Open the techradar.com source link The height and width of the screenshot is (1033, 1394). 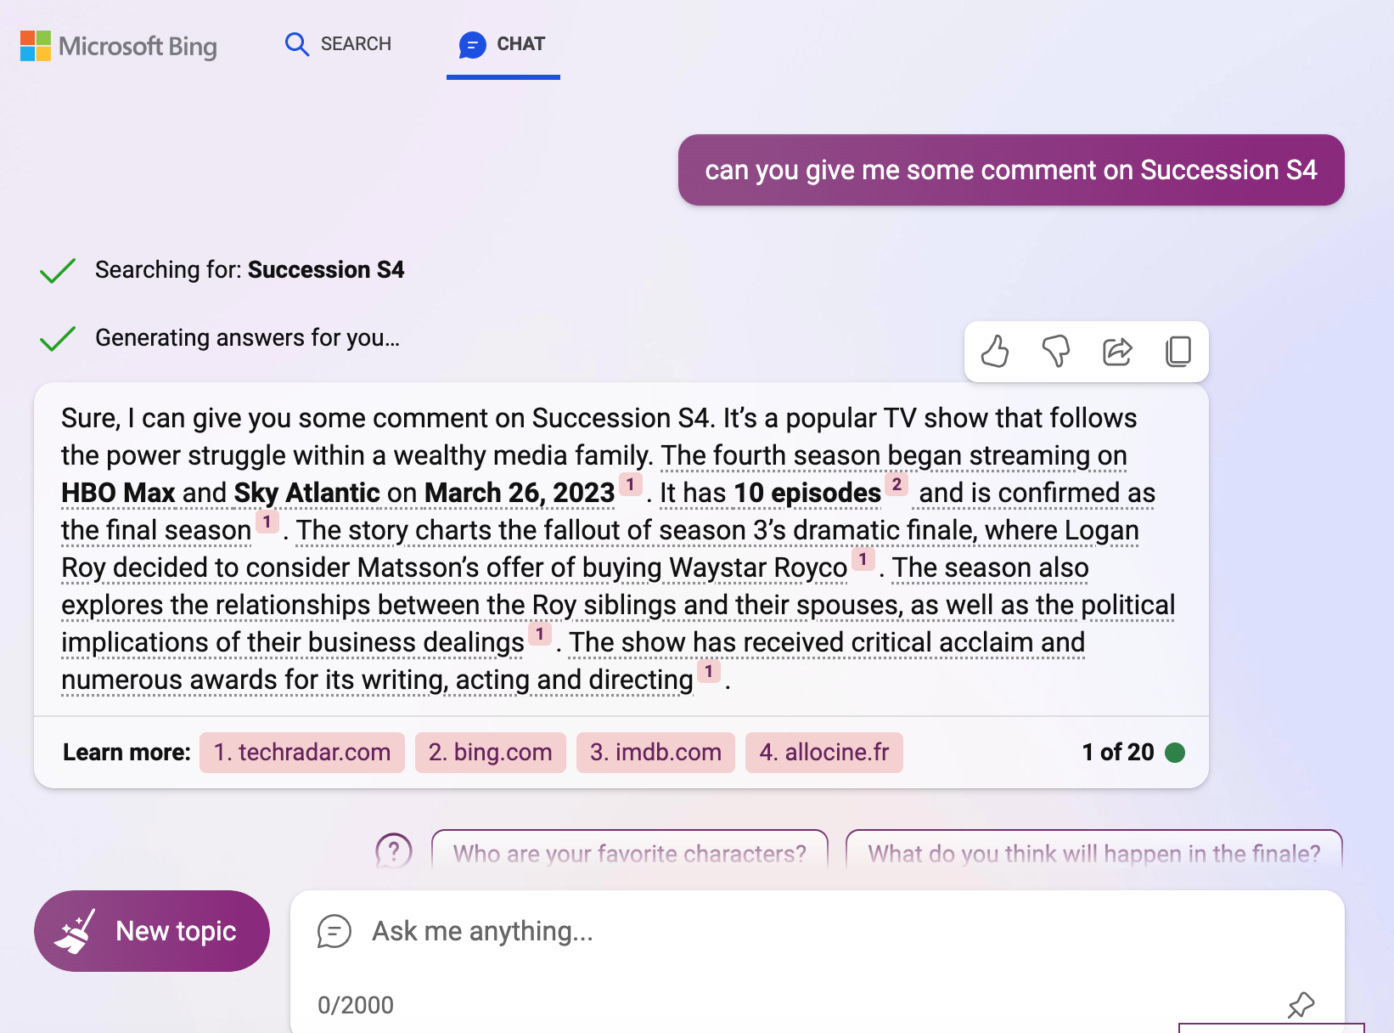[x=302, y=753]
